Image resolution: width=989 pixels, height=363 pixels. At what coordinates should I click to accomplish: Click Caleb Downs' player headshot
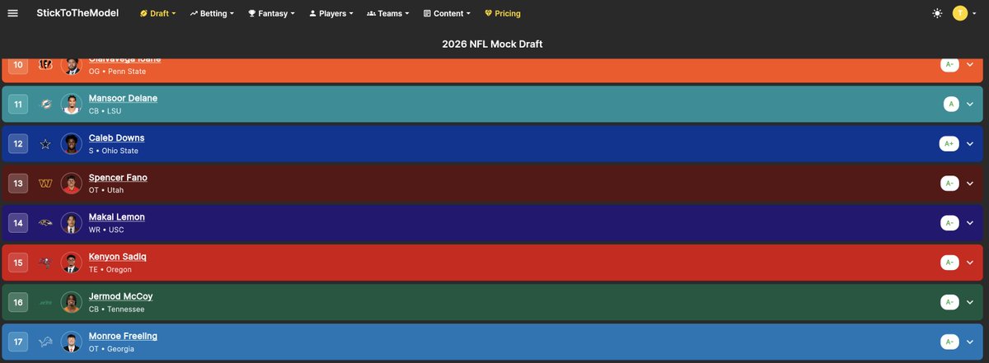[x=71, y=144]
